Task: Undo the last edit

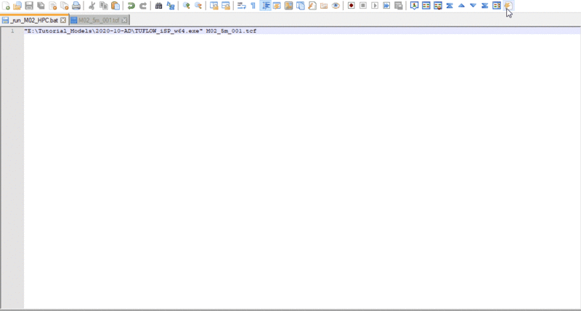Action: click(x=131, y=6)
